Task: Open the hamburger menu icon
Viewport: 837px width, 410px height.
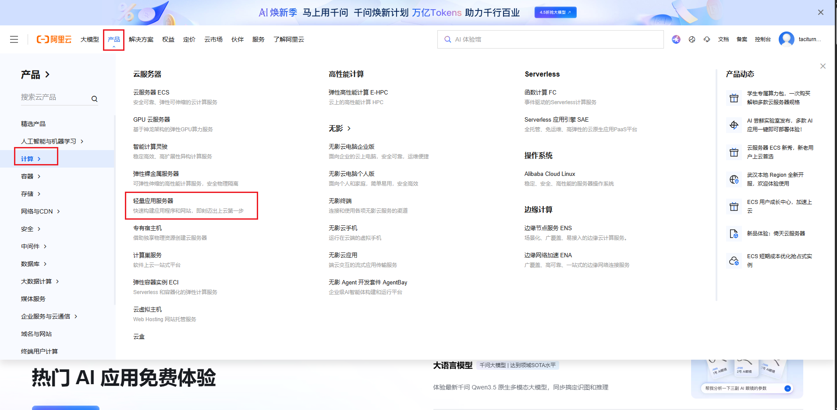Action: pos(14,39)
